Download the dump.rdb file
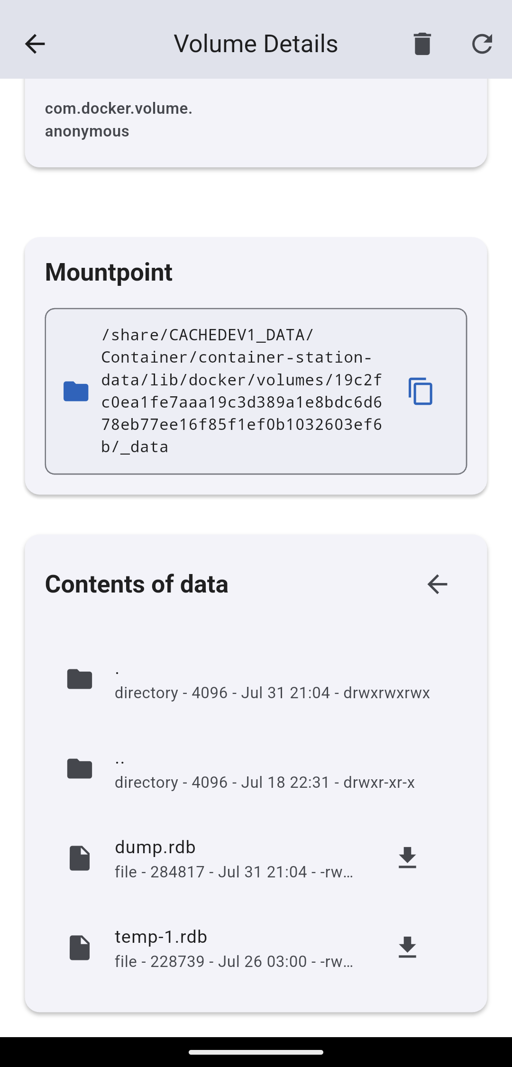512x1067 pixels. 407,858
